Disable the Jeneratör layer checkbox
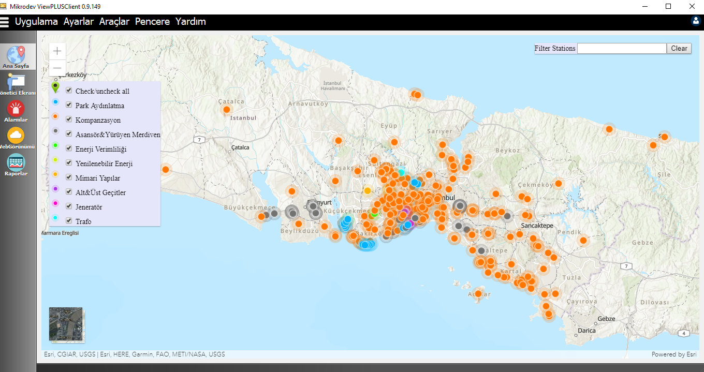 click(69, 206)
